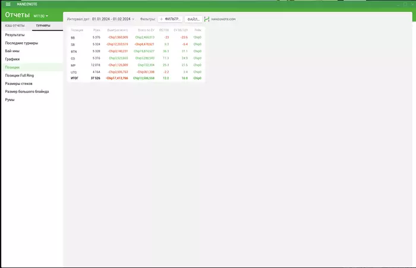This screenshot has height=268, width=416.
Task: Open the HAND2NOTE.COM link
Action: 223,19
